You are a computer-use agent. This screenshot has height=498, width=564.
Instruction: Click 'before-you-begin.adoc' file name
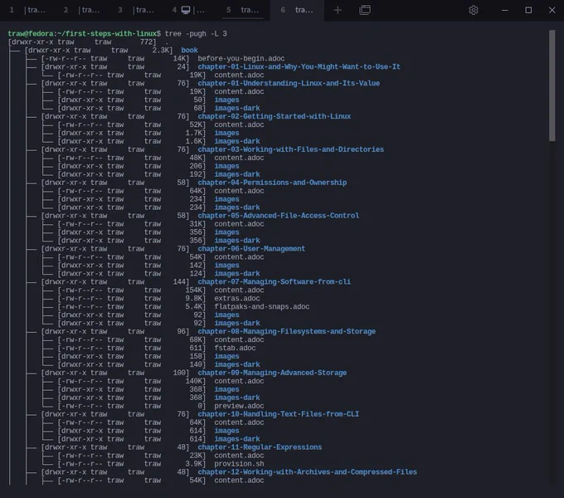coord(241,58)
